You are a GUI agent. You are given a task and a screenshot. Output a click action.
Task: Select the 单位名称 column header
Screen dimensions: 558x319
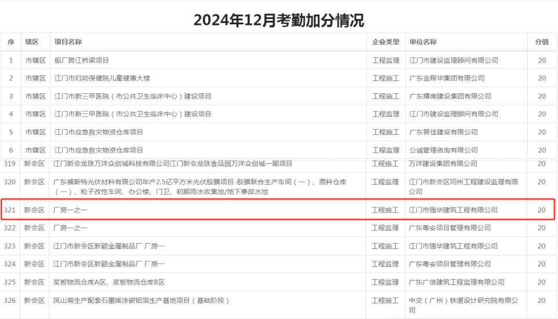(423, 42)
